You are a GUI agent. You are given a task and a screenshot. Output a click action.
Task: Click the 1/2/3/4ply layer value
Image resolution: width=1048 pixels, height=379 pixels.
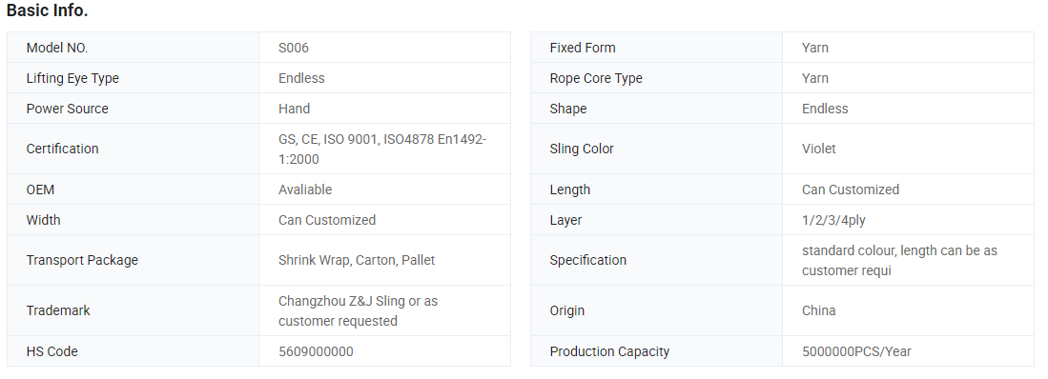(833, 220)
